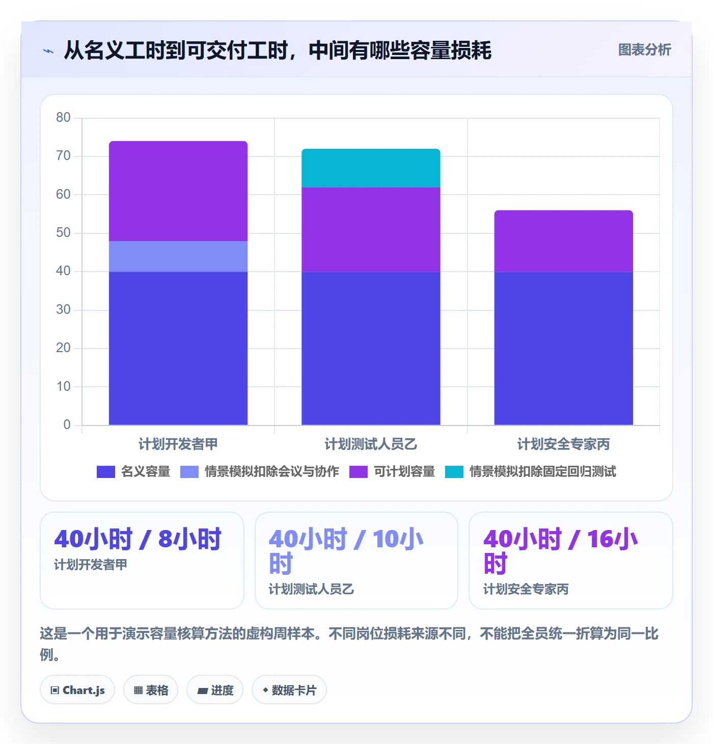Click the 情景模拟扣除固定回归测试 legend text

543,472
